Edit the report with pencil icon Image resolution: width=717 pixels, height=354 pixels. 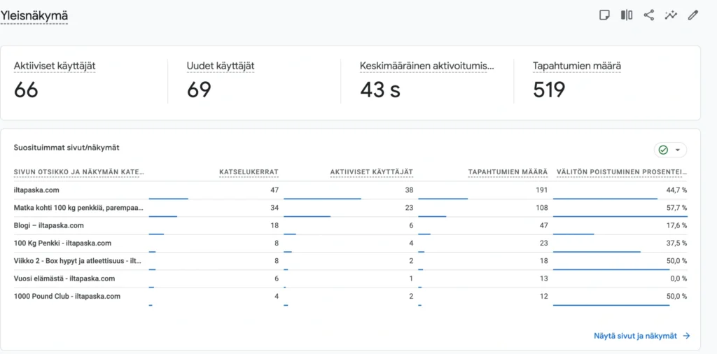point(693,15)
